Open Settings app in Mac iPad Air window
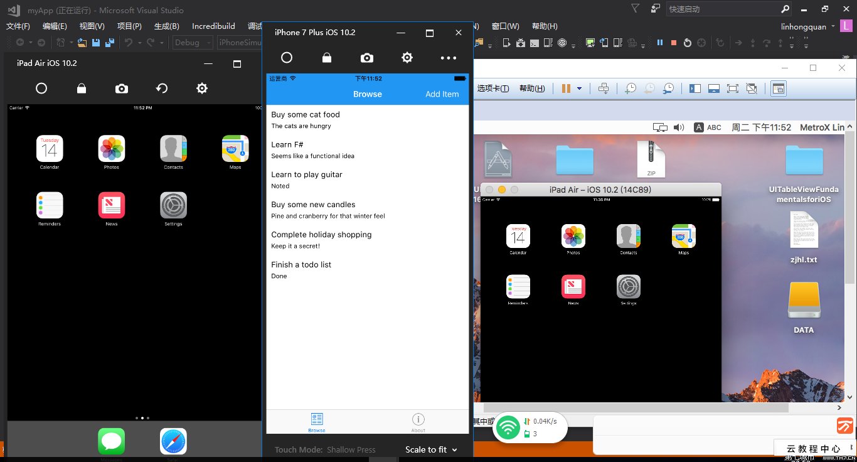 point(629,286)
